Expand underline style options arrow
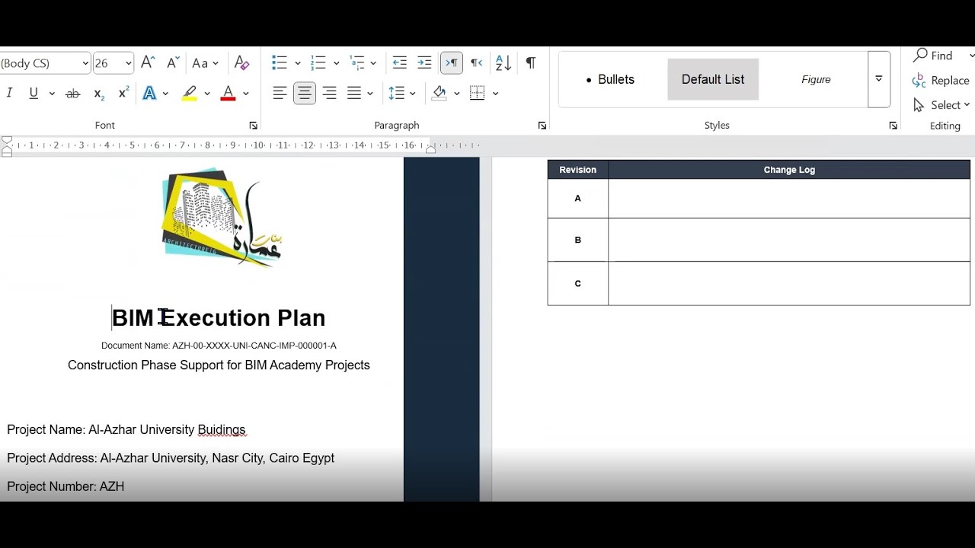This screenshot has width=975, height=548. (x=52, y=94)
